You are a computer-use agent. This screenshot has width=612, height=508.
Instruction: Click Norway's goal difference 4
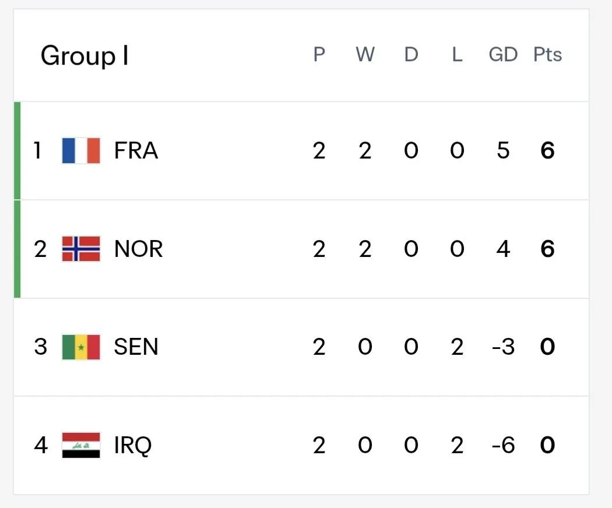click(x=503, y=249)
